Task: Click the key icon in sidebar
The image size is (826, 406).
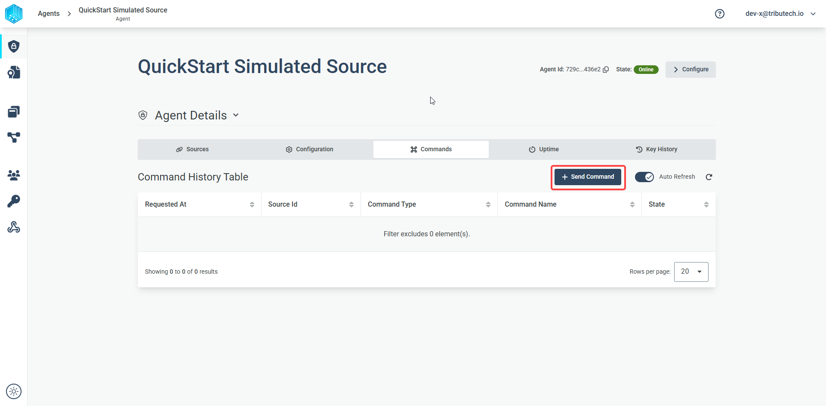Action: [14, 201]
